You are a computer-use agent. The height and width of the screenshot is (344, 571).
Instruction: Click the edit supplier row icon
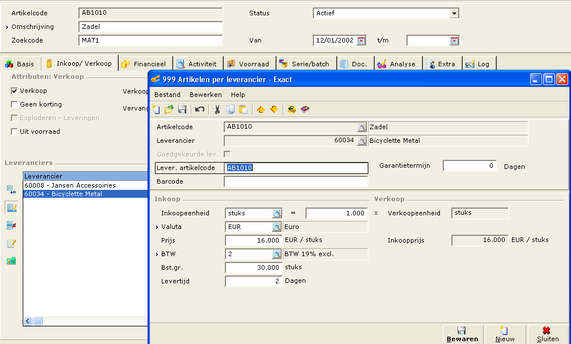11,207
